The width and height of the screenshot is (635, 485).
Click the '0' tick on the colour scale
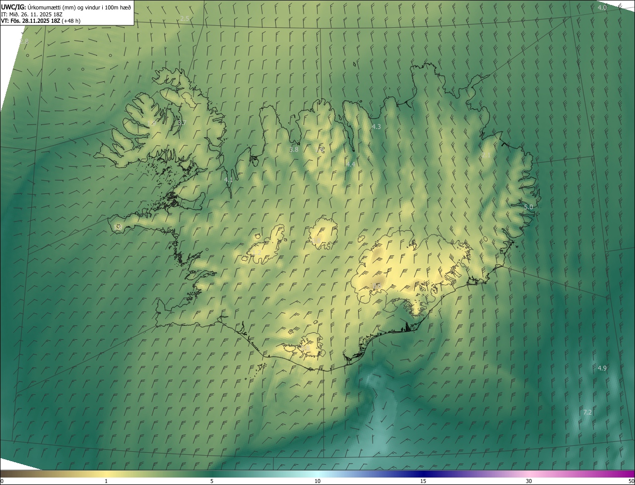[x=2, y=481]
